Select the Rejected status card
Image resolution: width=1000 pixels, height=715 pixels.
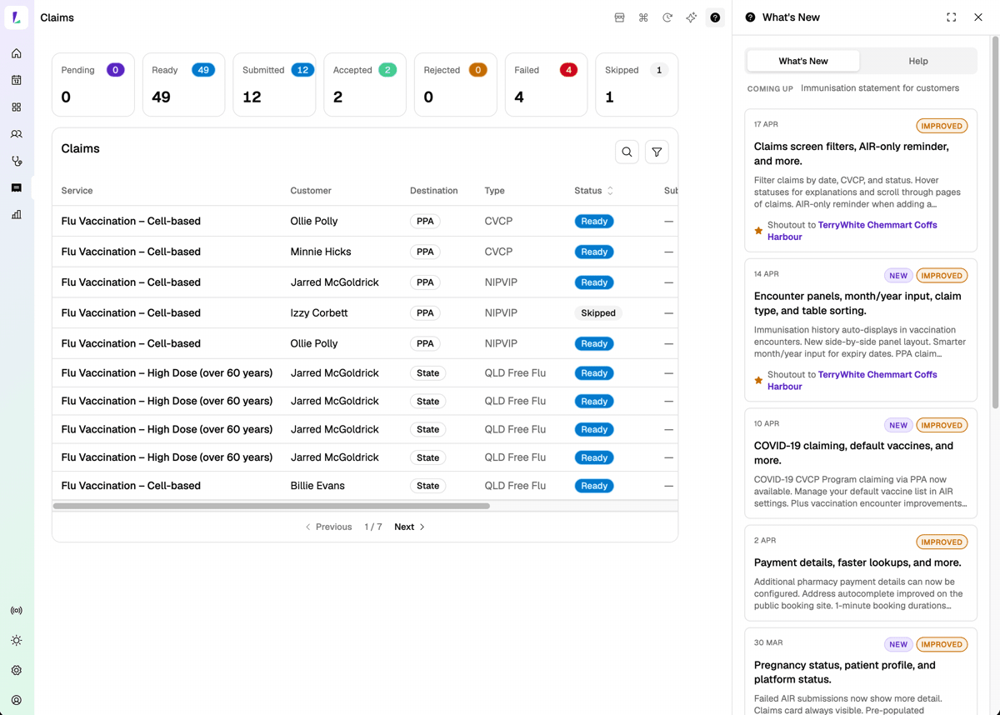click(x=456, y=84)
